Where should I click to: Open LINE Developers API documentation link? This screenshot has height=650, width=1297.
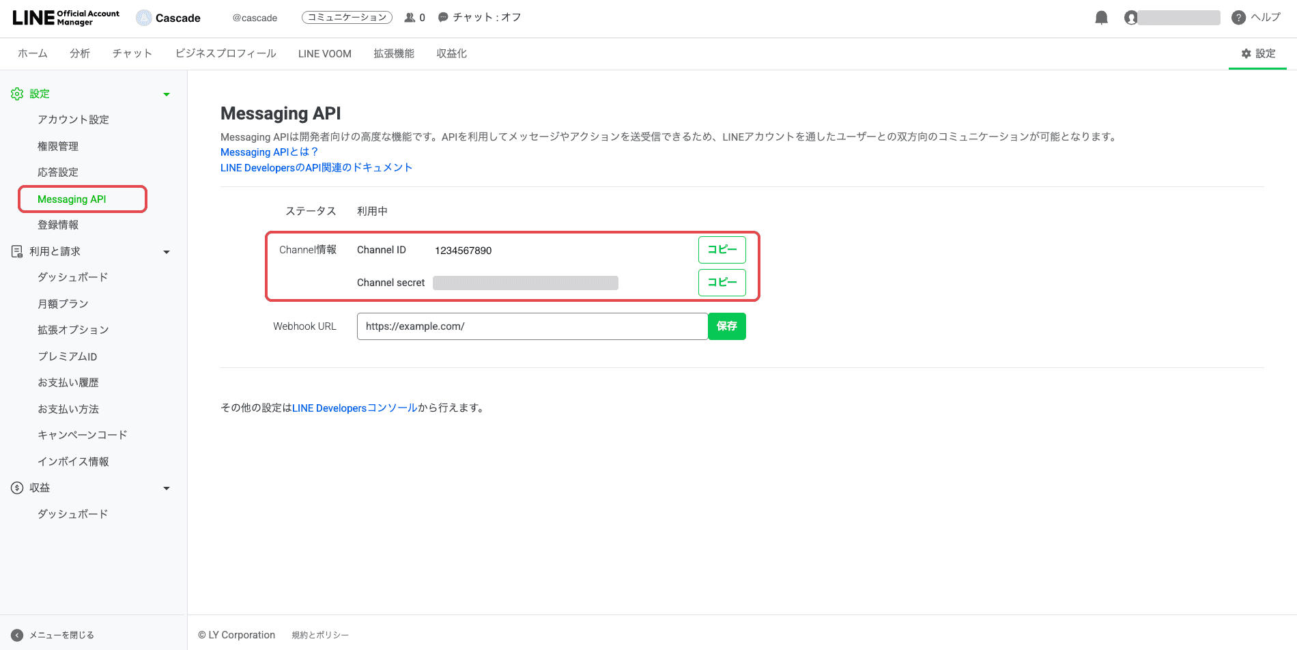(x=316, y=168)
